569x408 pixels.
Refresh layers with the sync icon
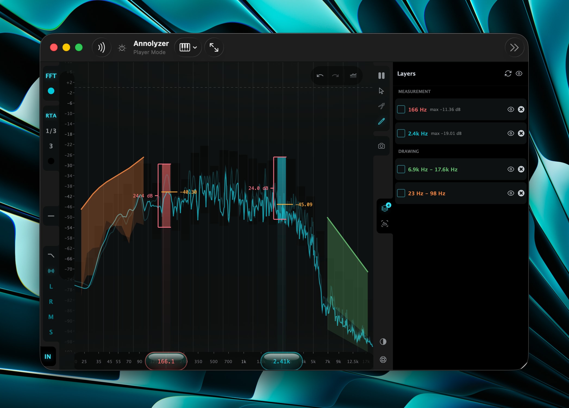508,73
